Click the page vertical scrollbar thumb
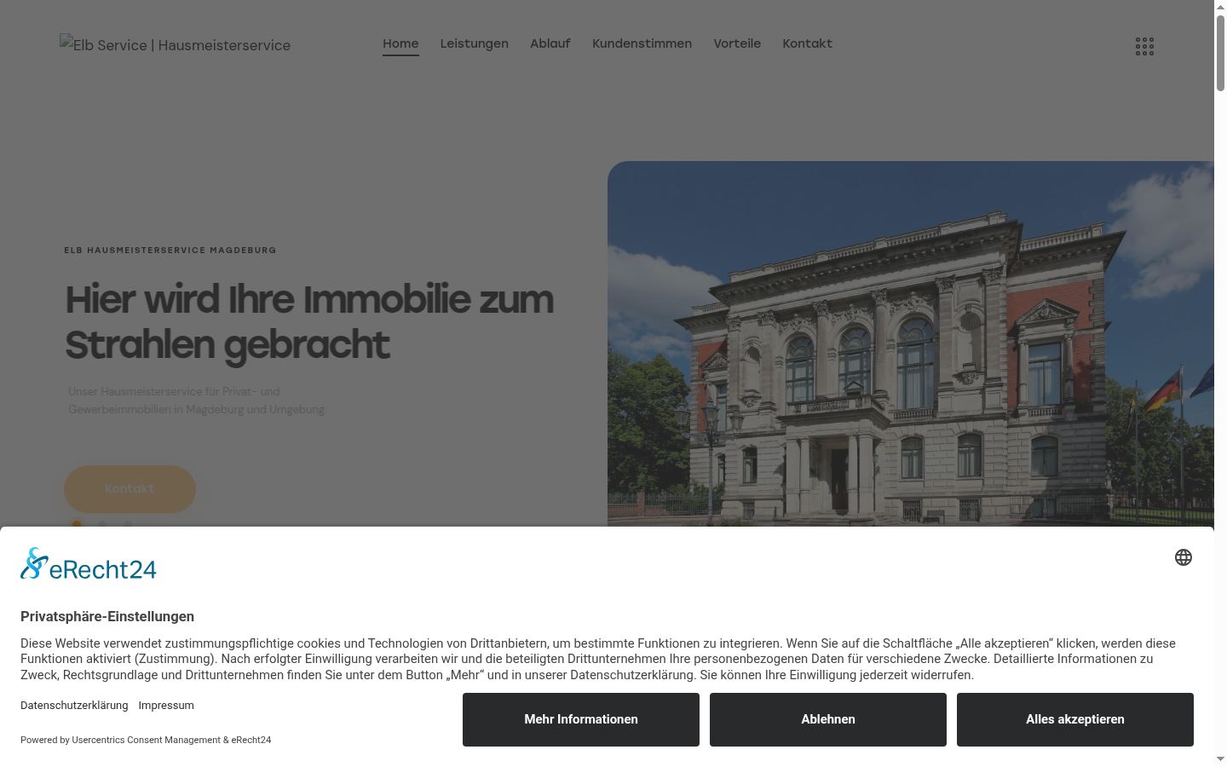1227x767 pixels. pyautogui.click(x=1220, y=53)
